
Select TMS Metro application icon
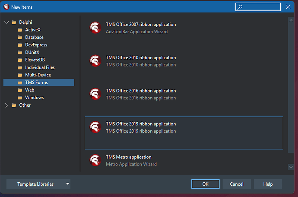click(95, 160)
